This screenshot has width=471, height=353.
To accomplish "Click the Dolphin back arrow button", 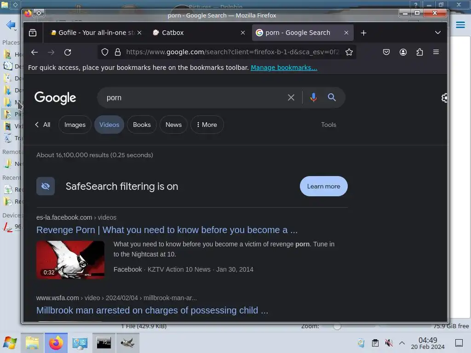I will click(x=11, y=25).
